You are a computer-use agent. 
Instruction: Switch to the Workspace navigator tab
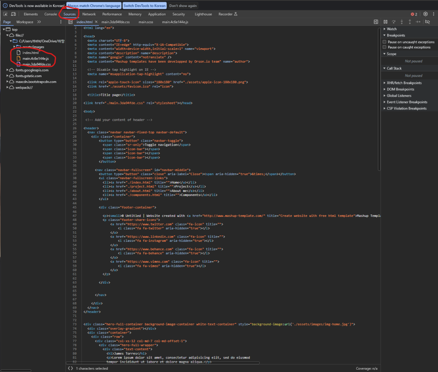[24, 22]
